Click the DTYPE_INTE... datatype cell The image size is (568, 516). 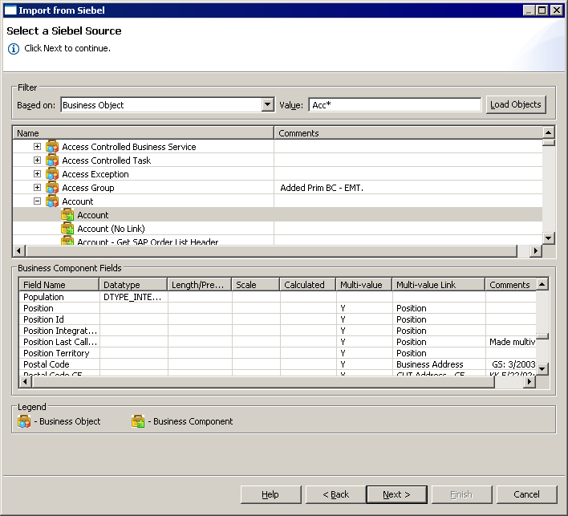pos(134,297)
